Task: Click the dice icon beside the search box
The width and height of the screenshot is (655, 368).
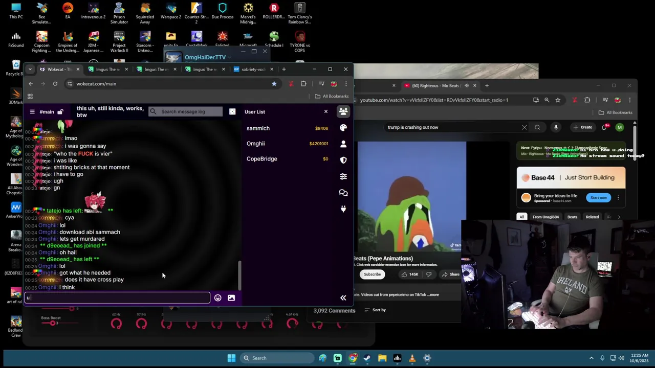Action: (232, 111)
